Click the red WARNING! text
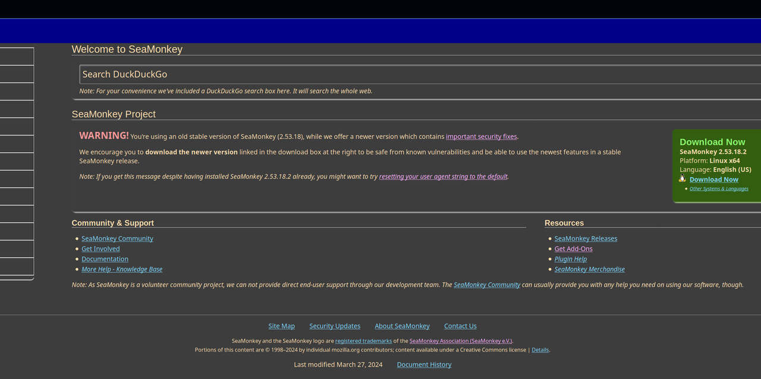The height and width of the screenshot is (379, 761). point(104,135)
